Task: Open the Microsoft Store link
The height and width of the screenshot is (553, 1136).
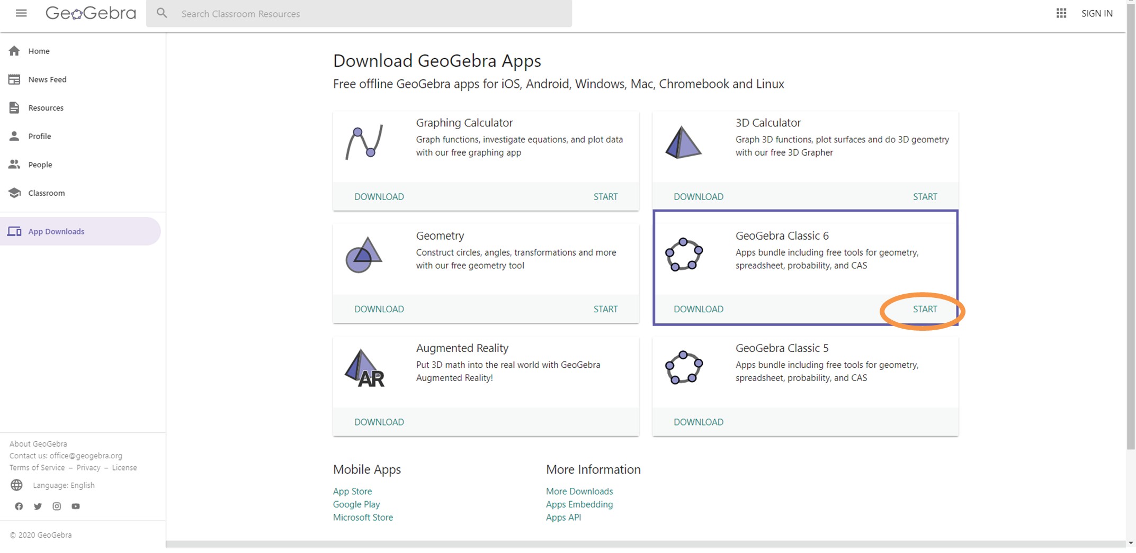Action: (x=363, y=517)
